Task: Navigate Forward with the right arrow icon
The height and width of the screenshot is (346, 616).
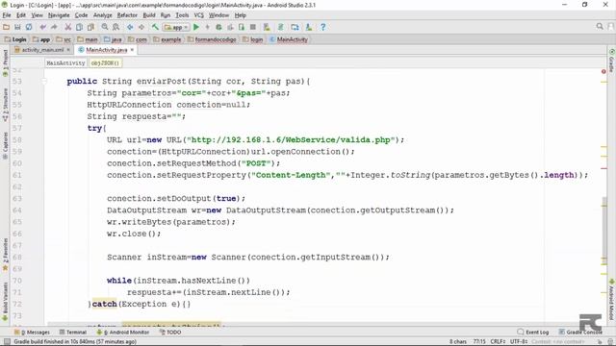Action: [141, 27]
